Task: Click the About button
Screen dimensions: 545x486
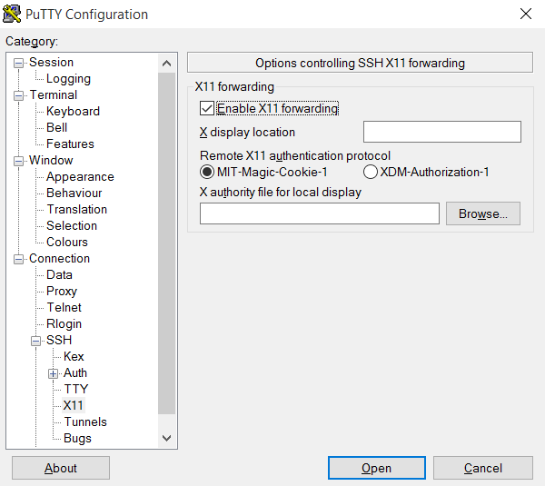Action: (61, 468)
